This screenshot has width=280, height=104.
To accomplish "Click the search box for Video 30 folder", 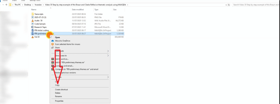I will [x=256, y=5].
